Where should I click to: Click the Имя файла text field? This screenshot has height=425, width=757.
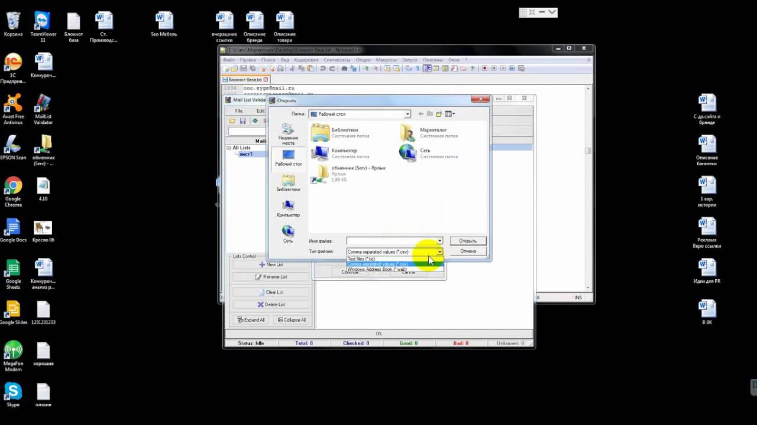pyautogui.click(x=392, y=241)
